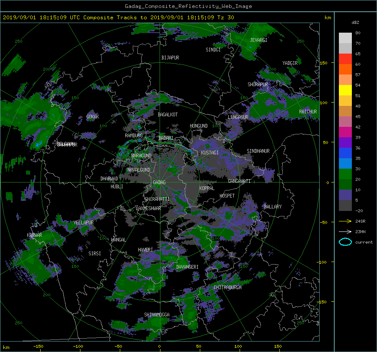Click the HANGAL city label

coord(118,240)
